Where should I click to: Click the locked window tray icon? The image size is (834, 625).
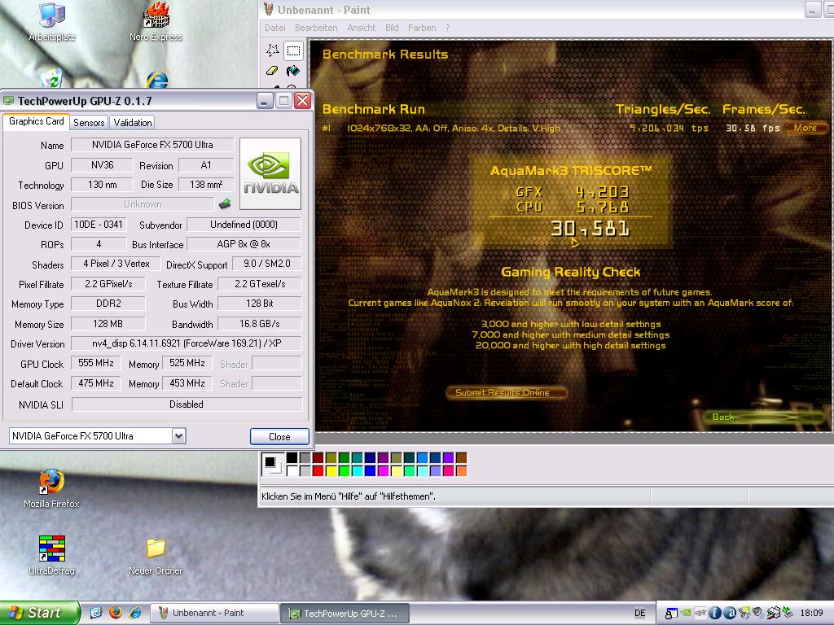pos(671,614)
